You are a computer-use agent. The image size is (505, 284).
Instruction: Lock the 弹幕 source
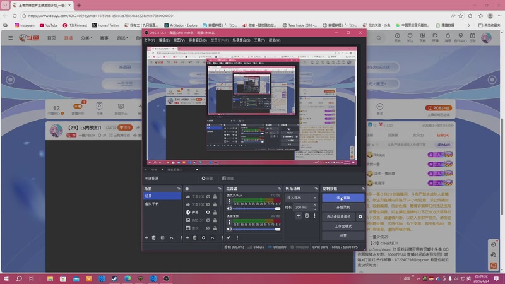click(x=215, y=212)
